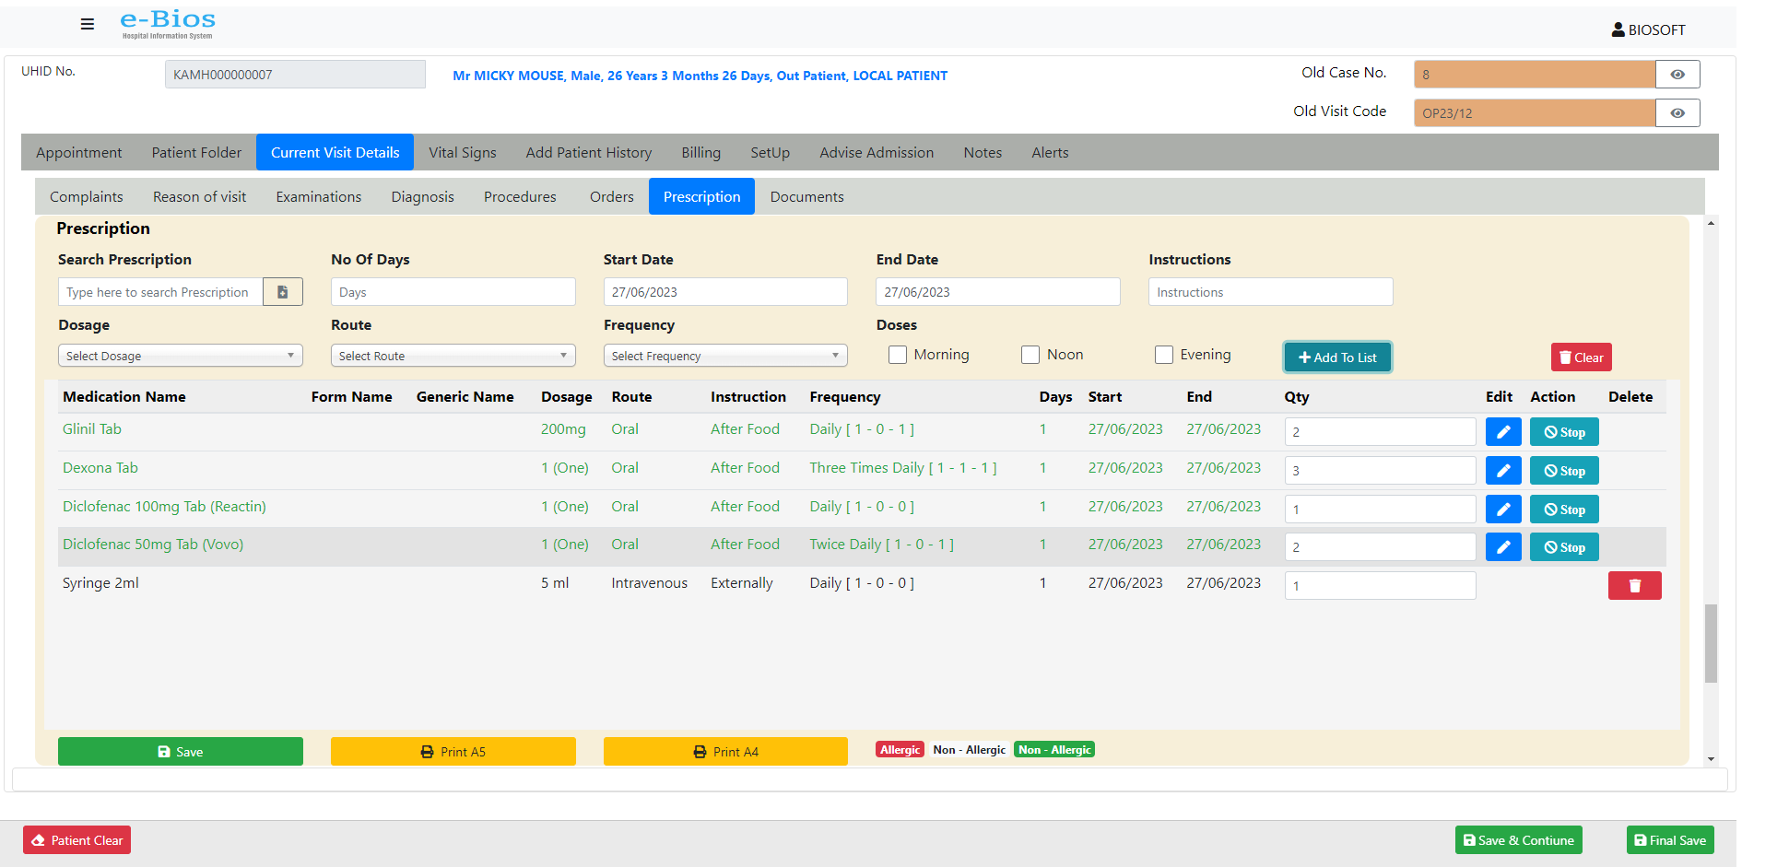Open Add Patient History tab
This screenshot has width=1789, height=867.
[589, 153]
